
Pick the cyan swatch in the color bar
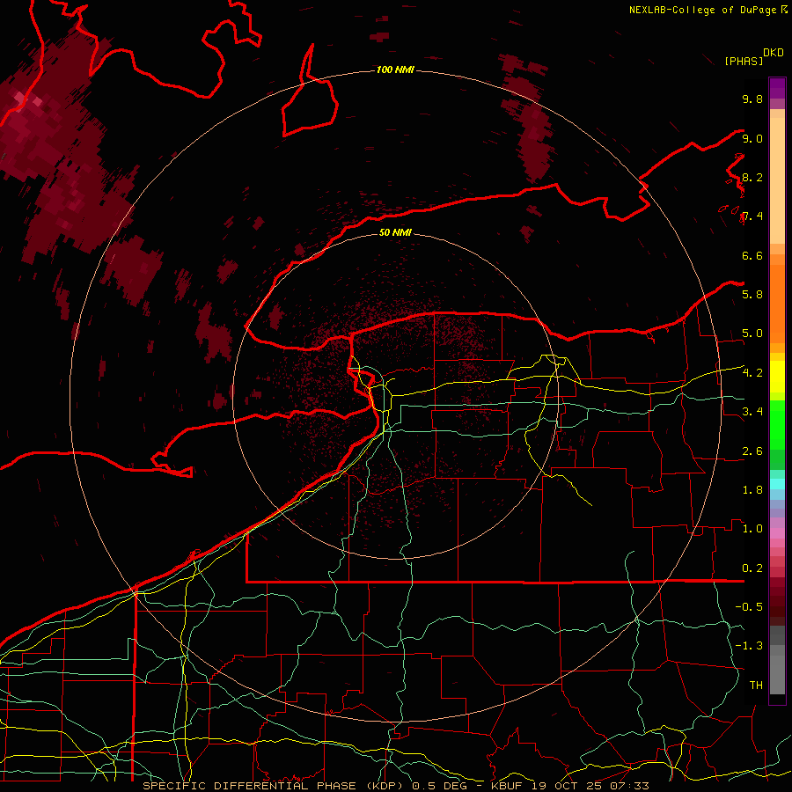[777, 483]
